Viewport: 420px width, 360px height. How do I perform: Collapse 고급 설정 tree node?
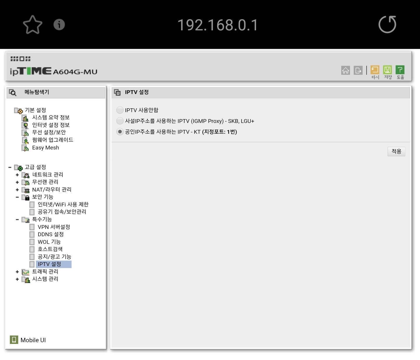pyautogui.click(x=10, y=167)
